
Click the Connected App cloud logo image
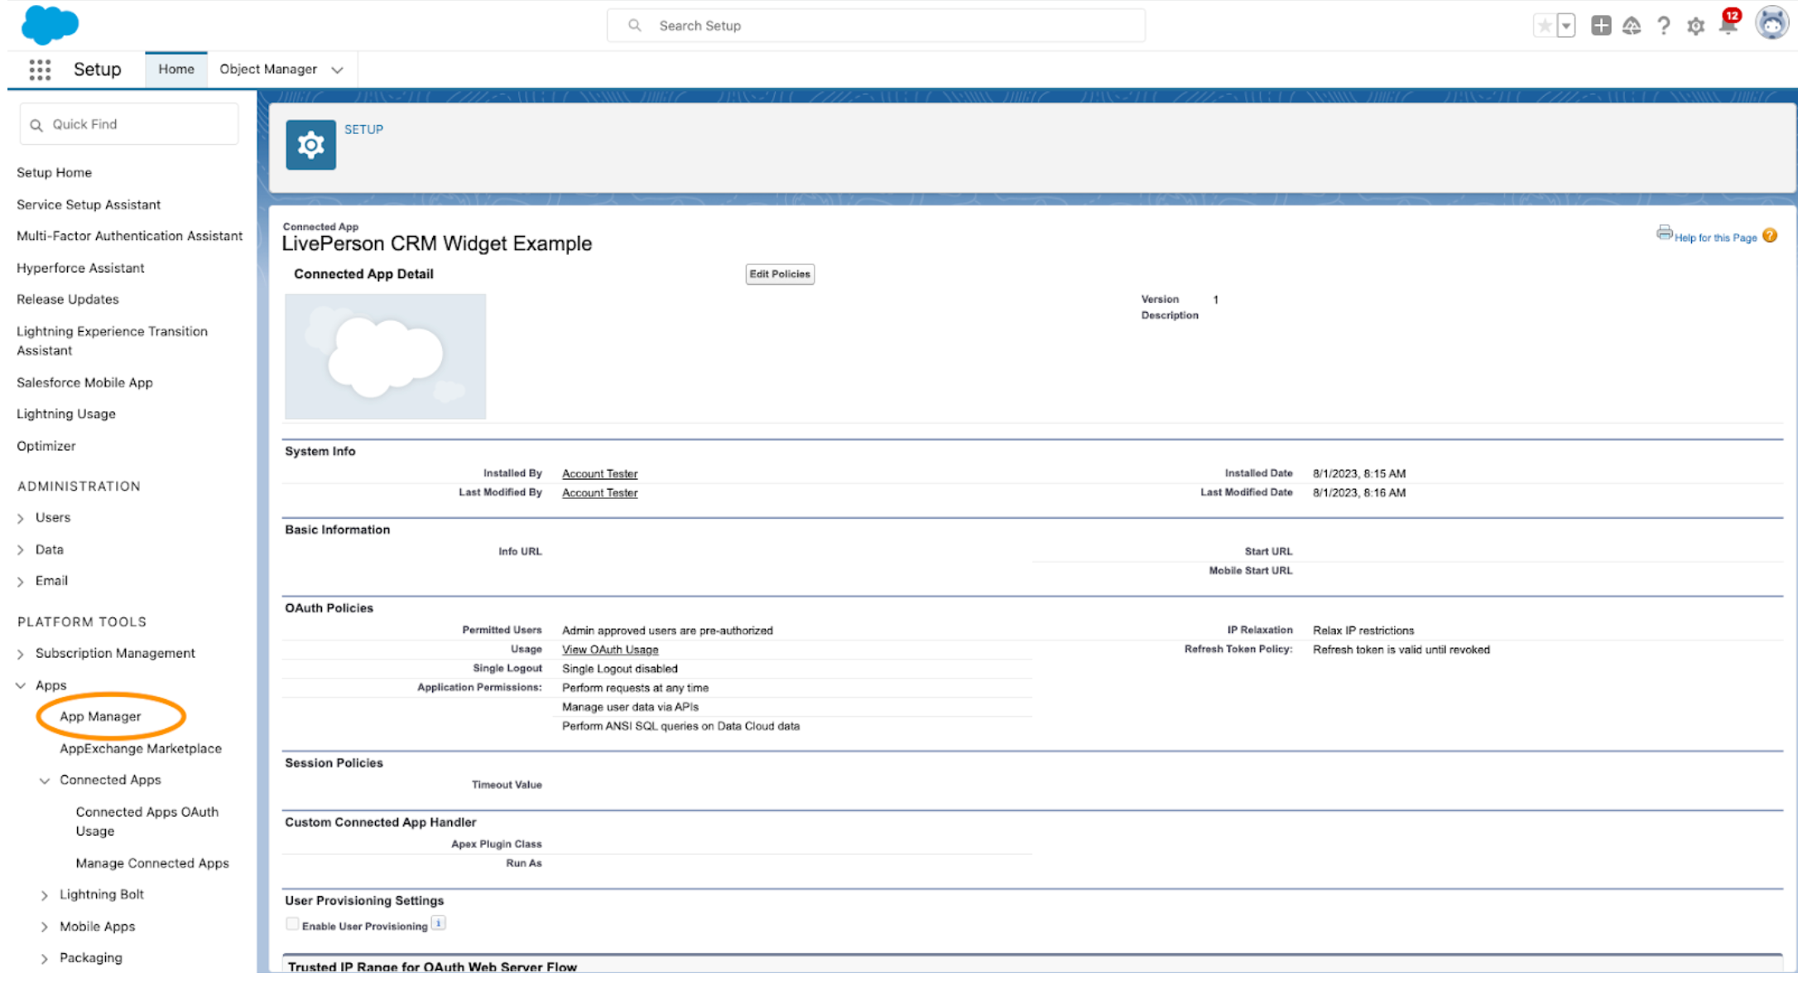coord(385,356)
